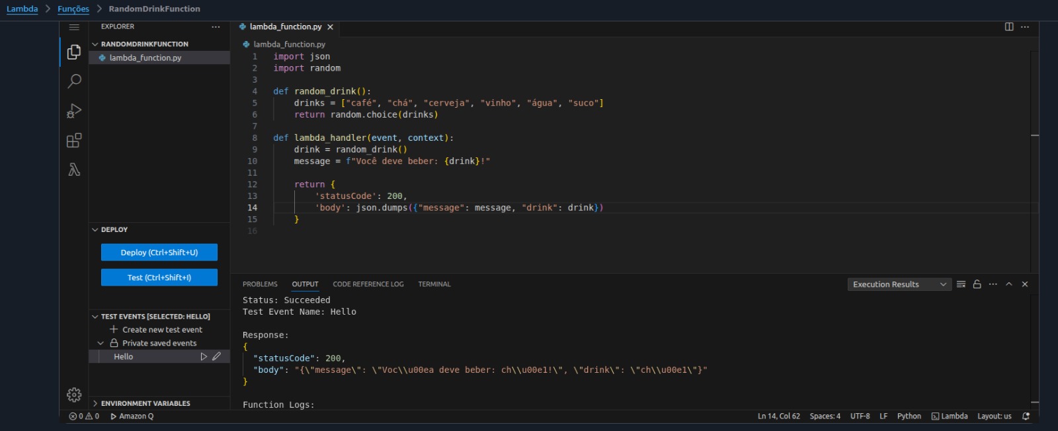This screenshot has height=431, width=1058.
Task: Expand the Environment Variables section
Action: 145,403
